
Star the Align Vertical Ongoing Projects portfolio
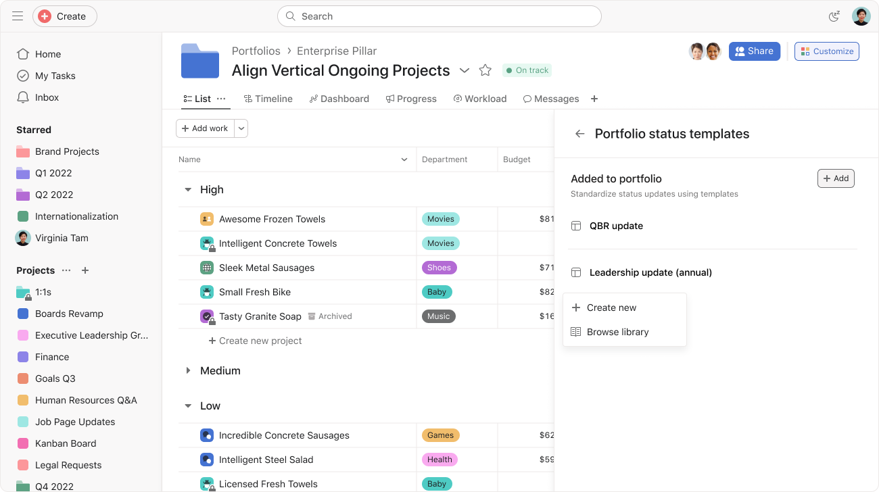click(x=485, y=70)
